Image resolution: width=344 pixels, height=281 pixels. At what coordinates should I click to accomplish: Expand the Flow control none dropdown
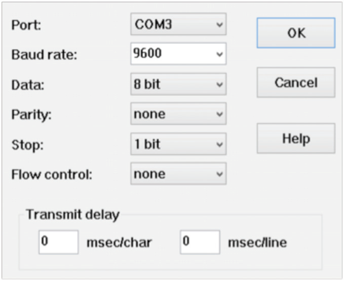pyautogui.click(x=178, y=173)
